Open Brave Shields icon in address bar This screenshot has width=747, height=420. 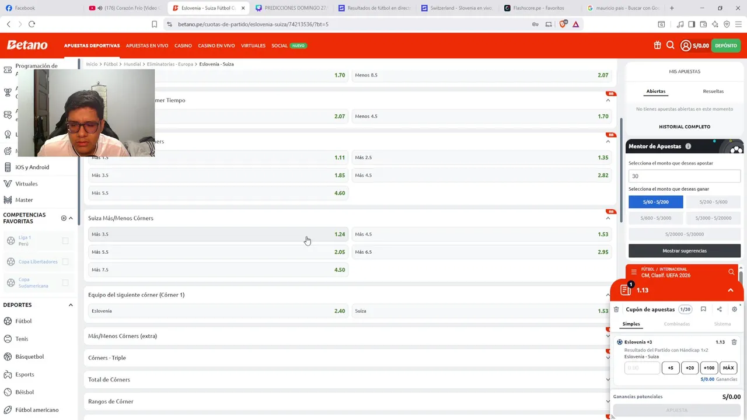coord(563,24)
